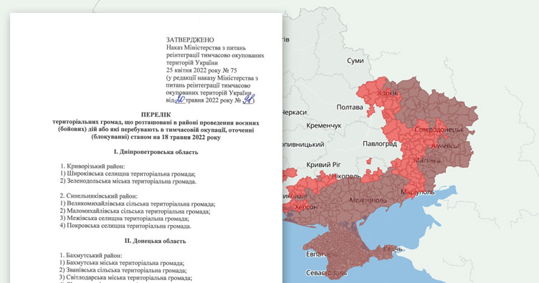Viewport: 539px width, 283px height.
Task: Click the handwritten order number signature
Action: [x=248, y=100]
